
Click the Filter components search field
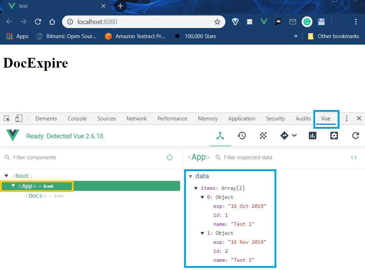[54, 157]
